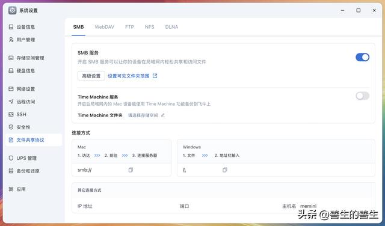385x226 pixels.
Task: Open the 用户管理 person icon
Action: click(11, 40)
